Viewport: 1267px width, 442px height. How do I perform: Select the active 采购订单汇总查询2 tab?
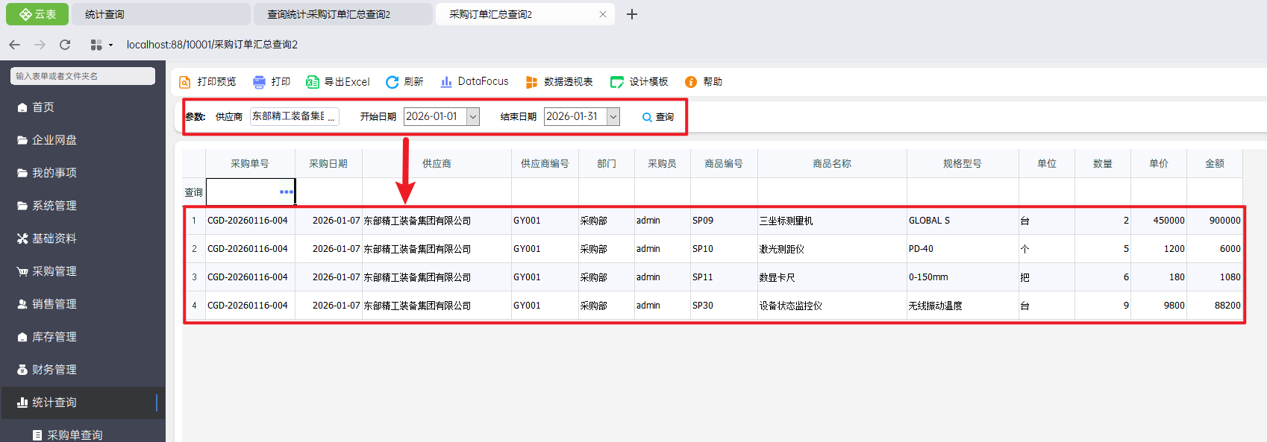(525, 14)
